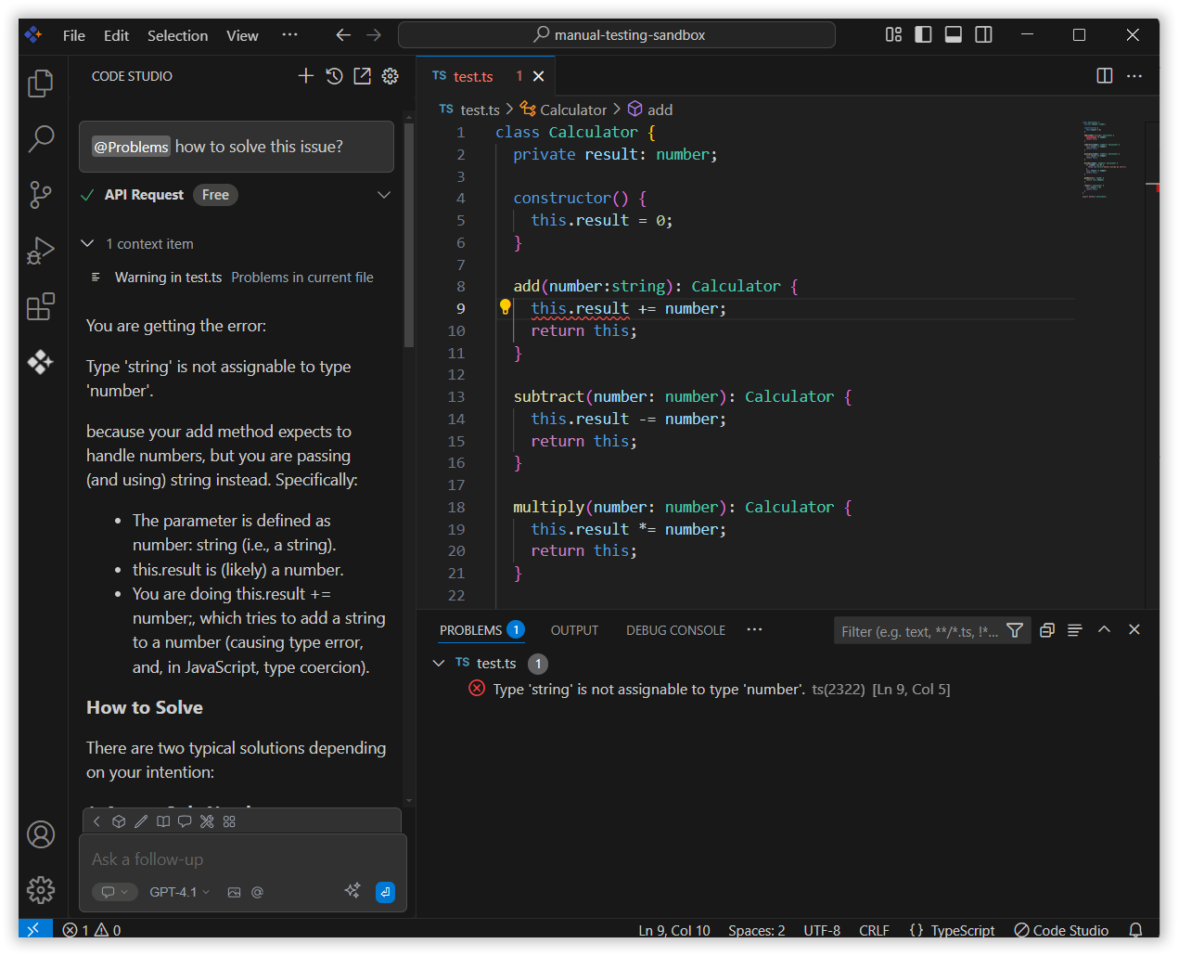Viewport: 1179px width, 956px height.
Task: Open the Extensions view in activity bar
Action: click(x=40, y=306)
